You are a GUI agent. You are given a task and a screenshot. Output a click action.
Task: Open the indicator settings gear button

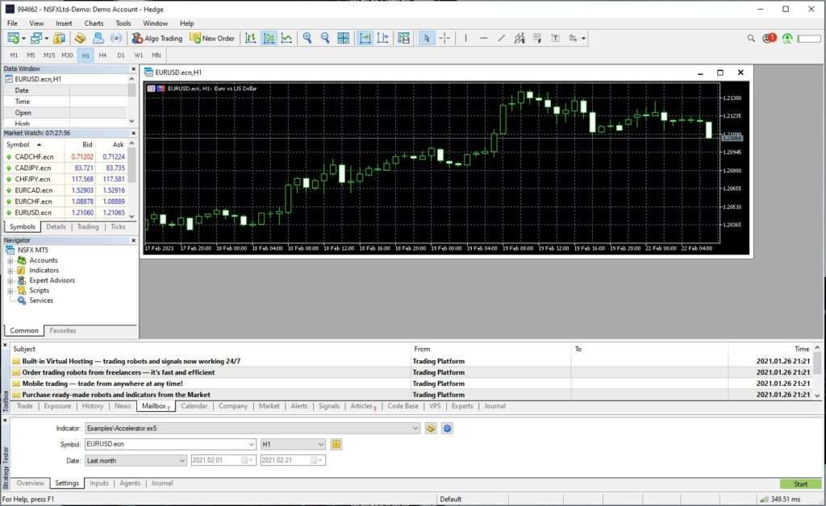(447, 428)
